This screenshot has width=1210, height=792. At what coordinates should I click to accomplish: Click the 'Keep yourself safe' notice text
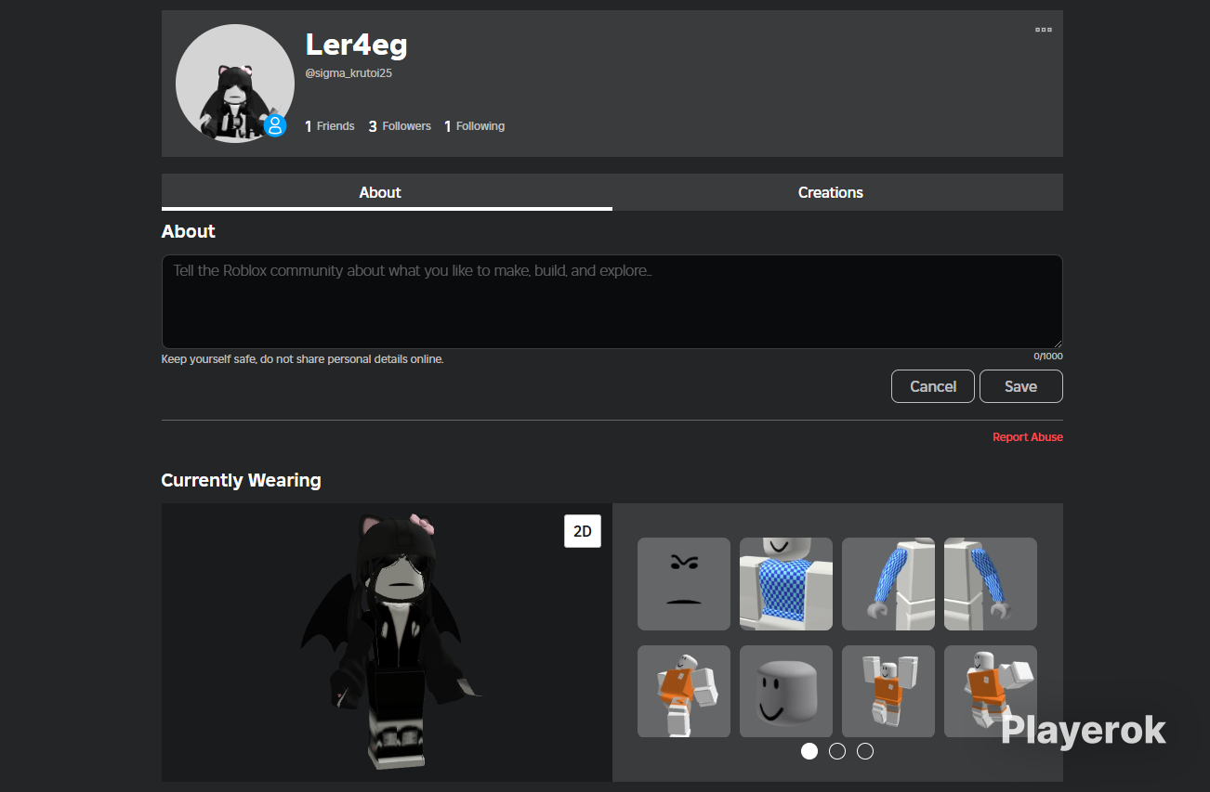pyautogui.click(x=302, y=359)
